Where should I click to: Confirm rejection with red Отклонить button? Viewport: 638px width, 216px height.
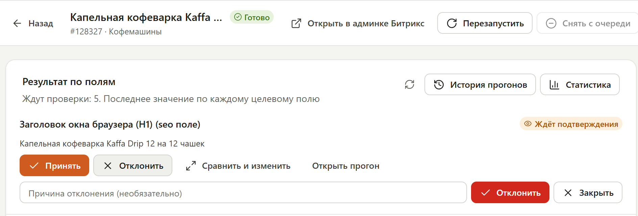pyautogui.click(x=510, y=192)
